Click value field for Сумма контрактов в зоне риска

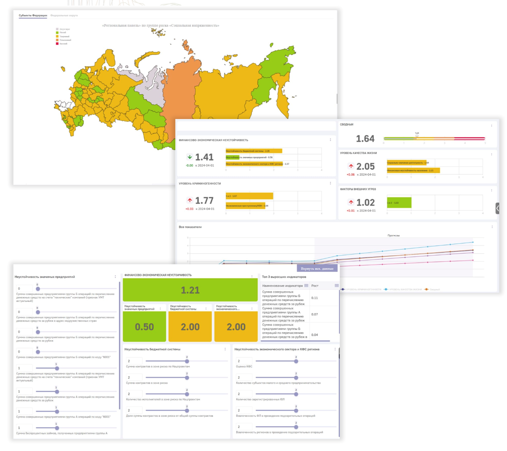(134, 378)
